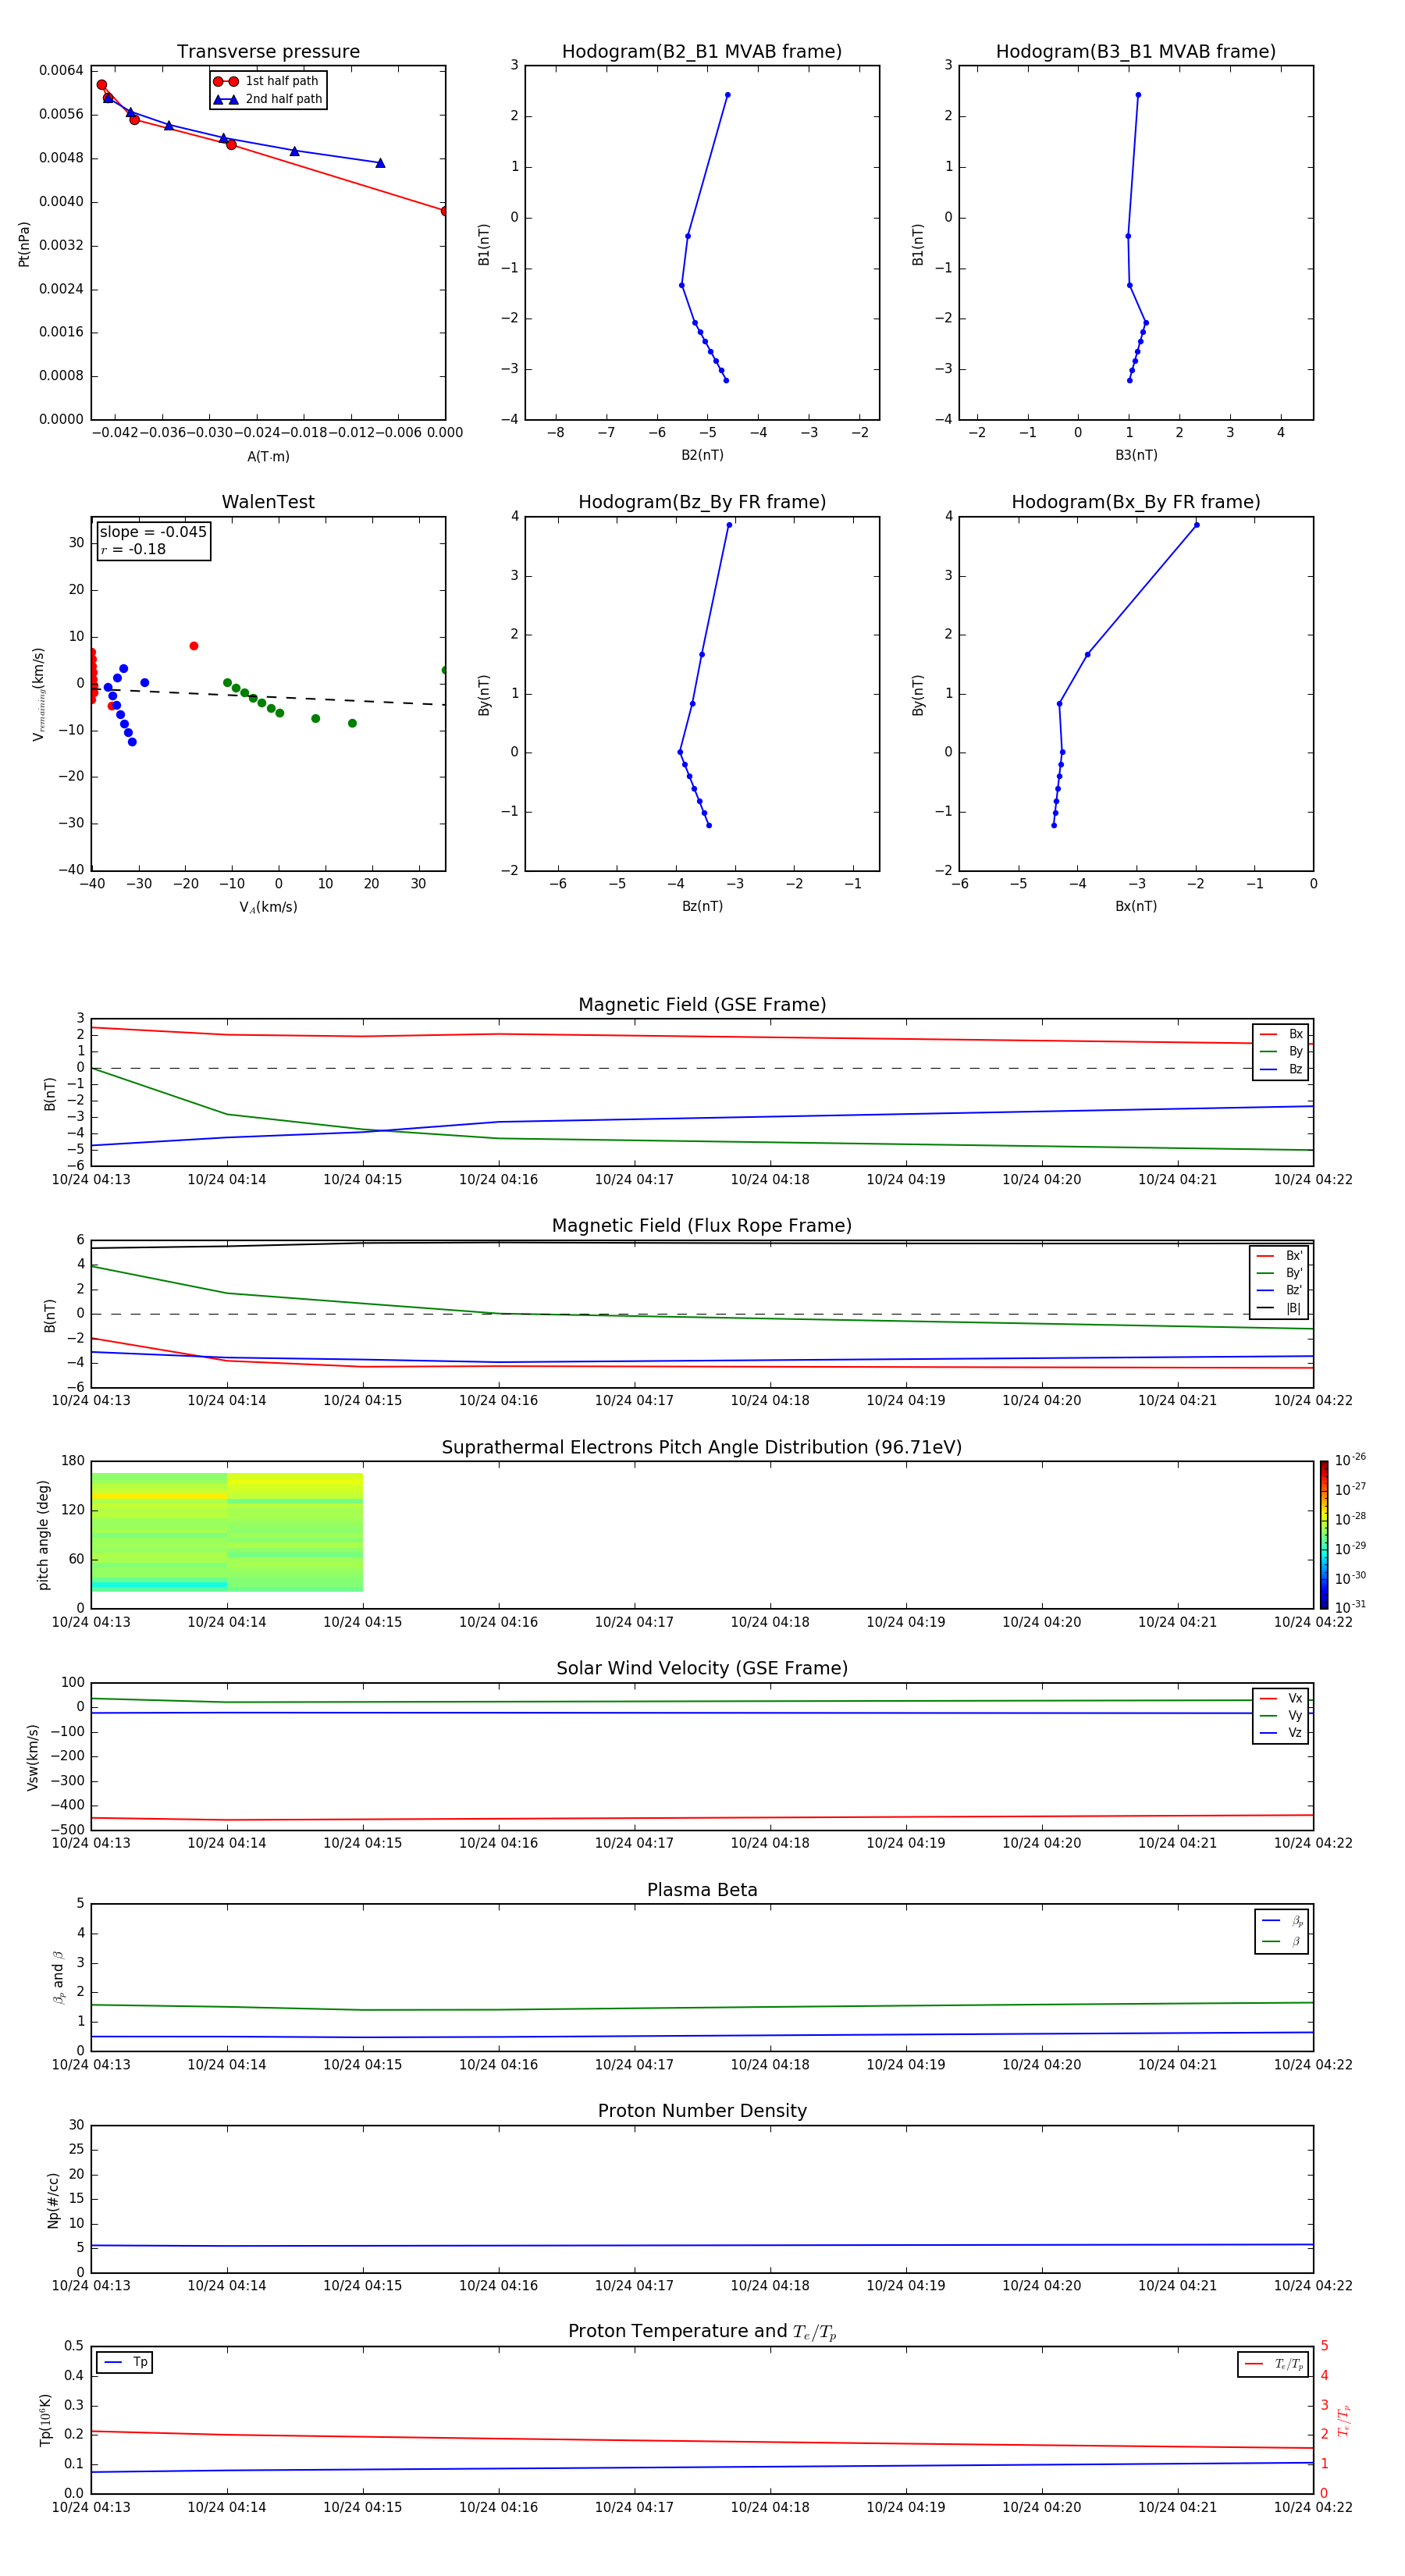
Task: Click the isolated red point in the WalenTest plot
Action: click(194, 646)
